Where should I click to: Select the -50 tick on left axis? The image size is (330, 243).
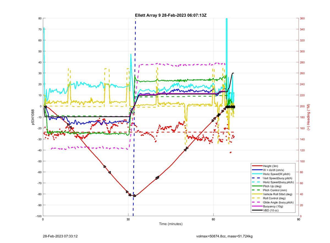pyautogui.click(x=39, y=161)
